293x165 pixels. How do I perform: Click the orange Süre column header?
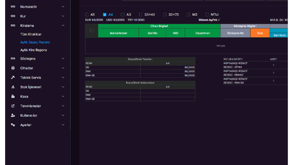pos(260,33)
